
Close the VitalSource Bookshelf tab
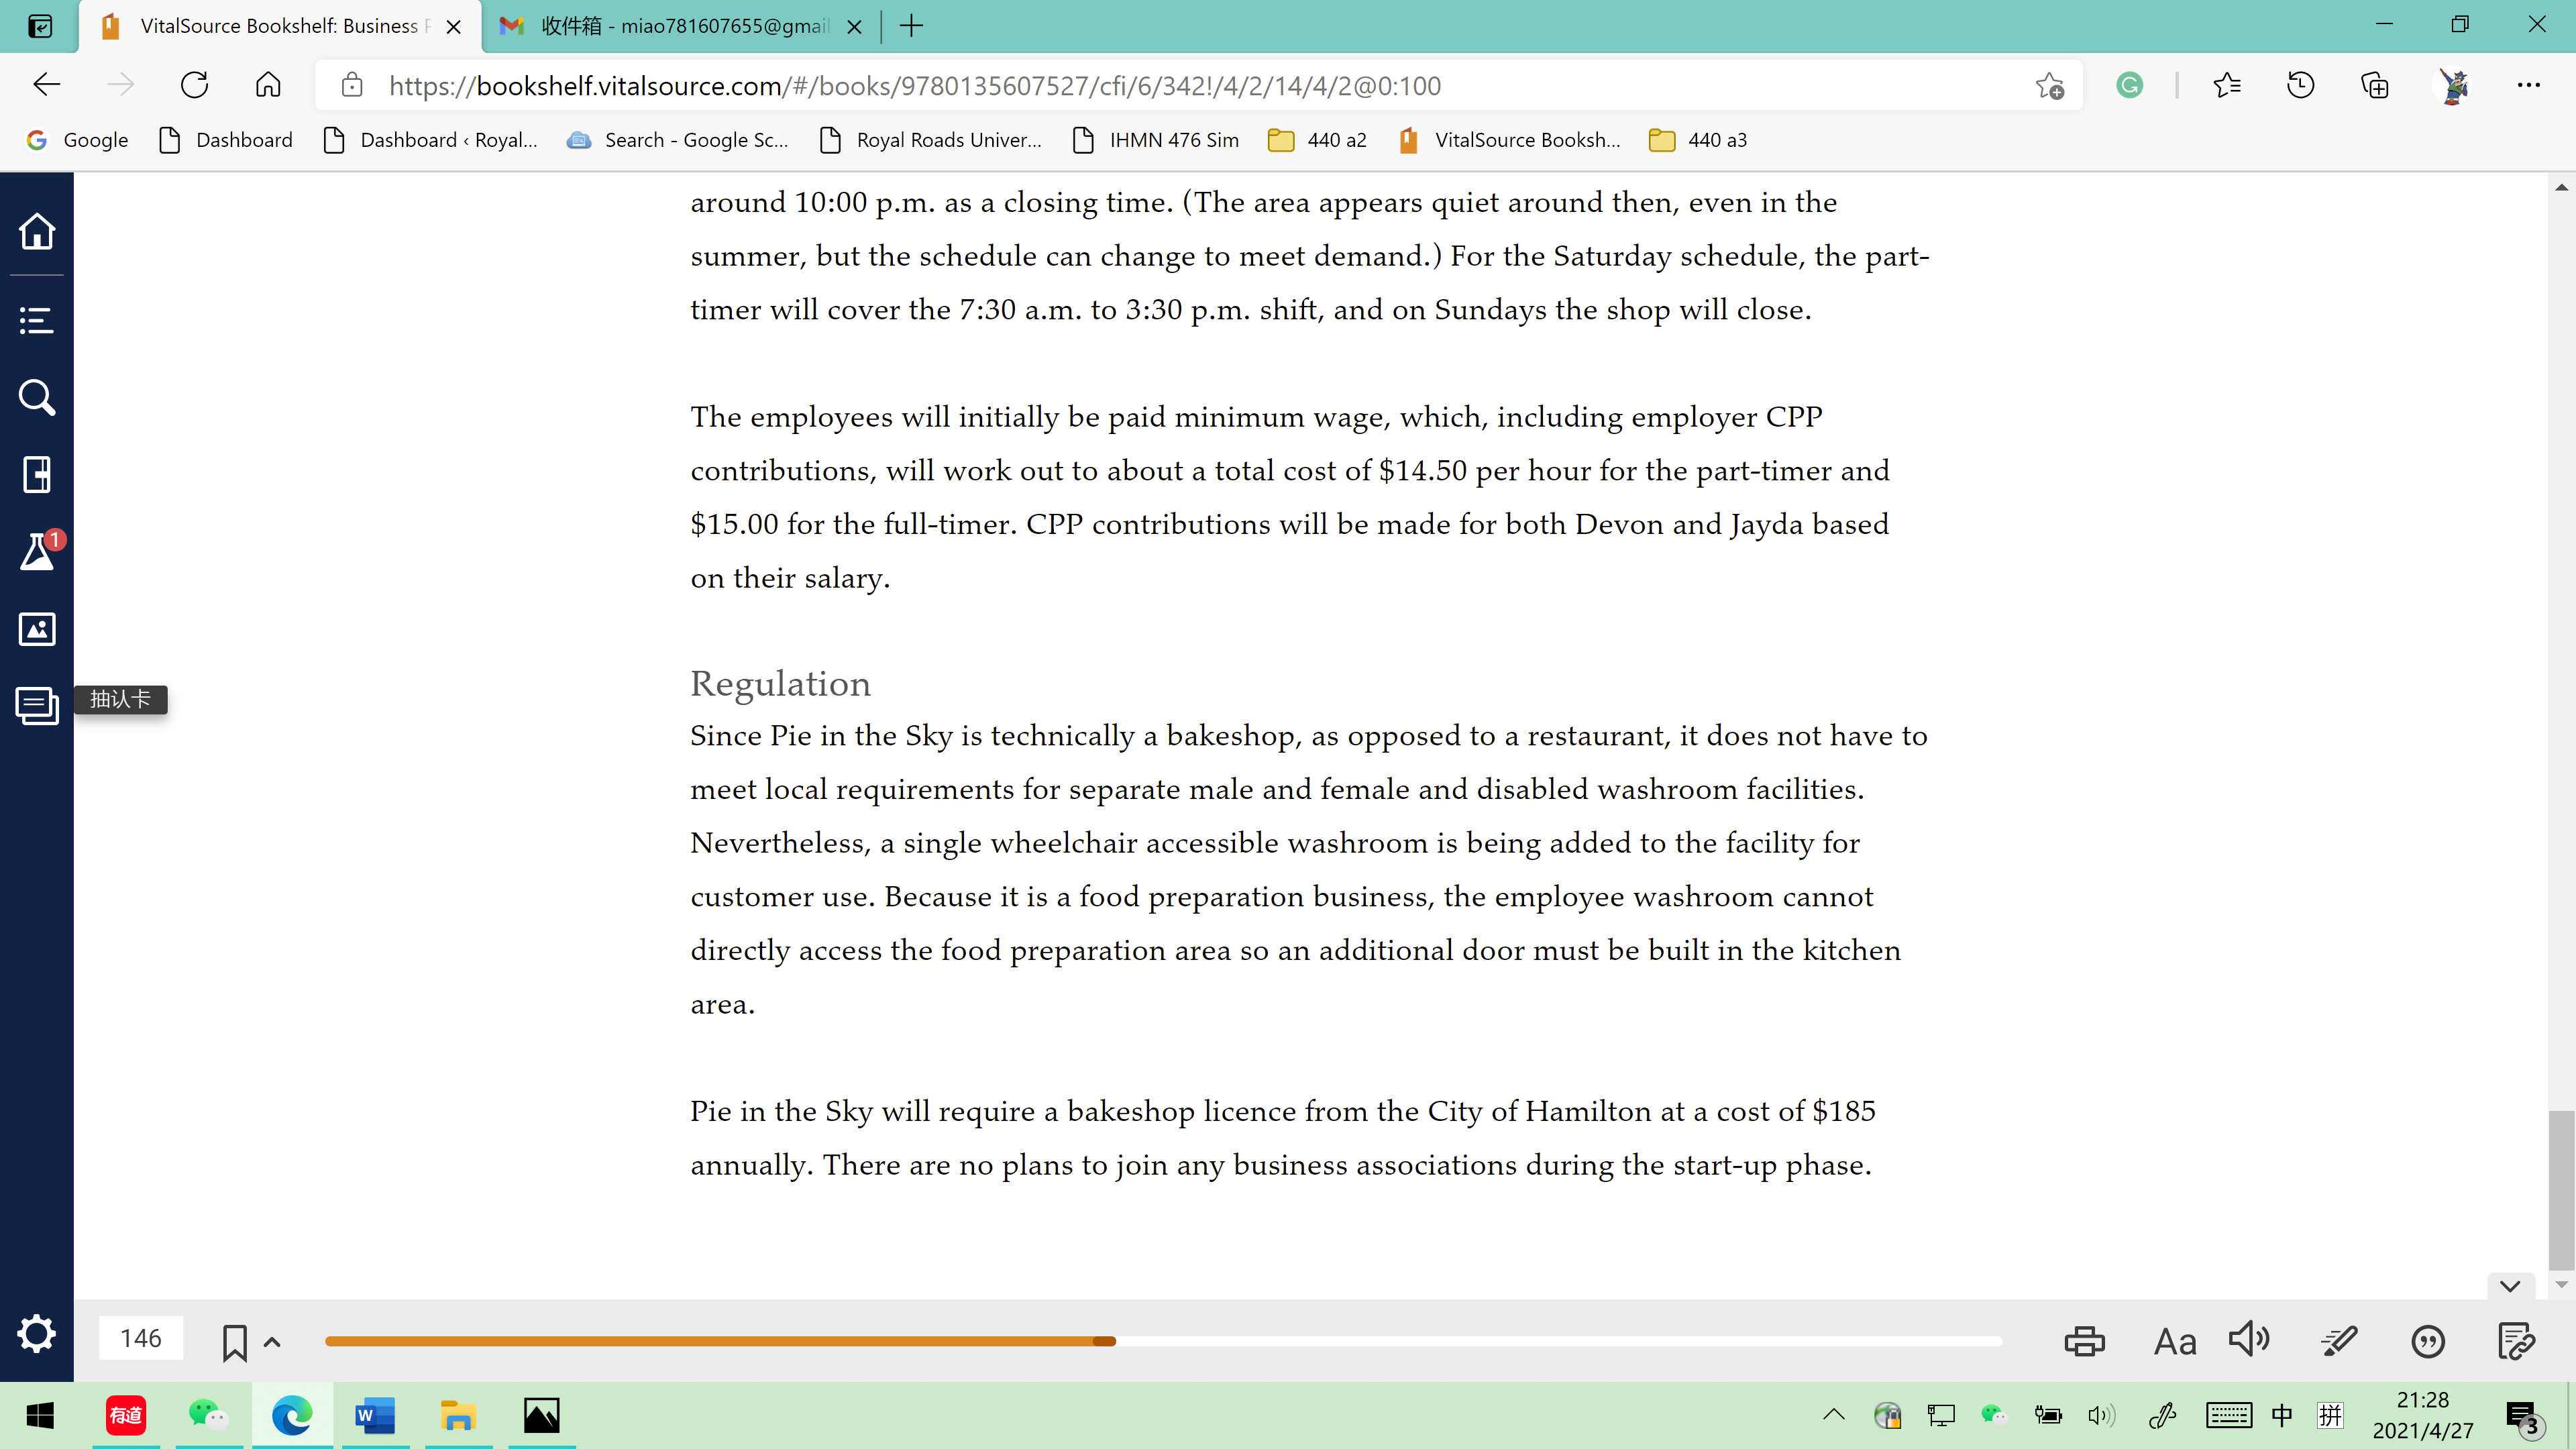coord(453,27)
